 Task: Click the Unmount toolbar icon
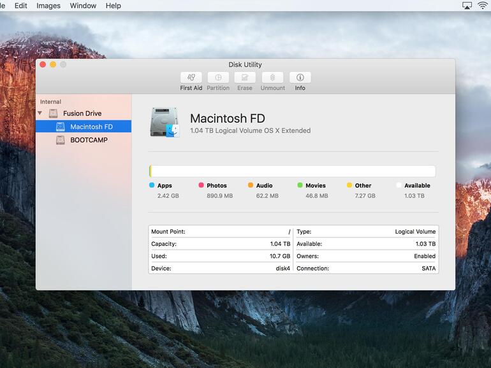coord(272,78)
